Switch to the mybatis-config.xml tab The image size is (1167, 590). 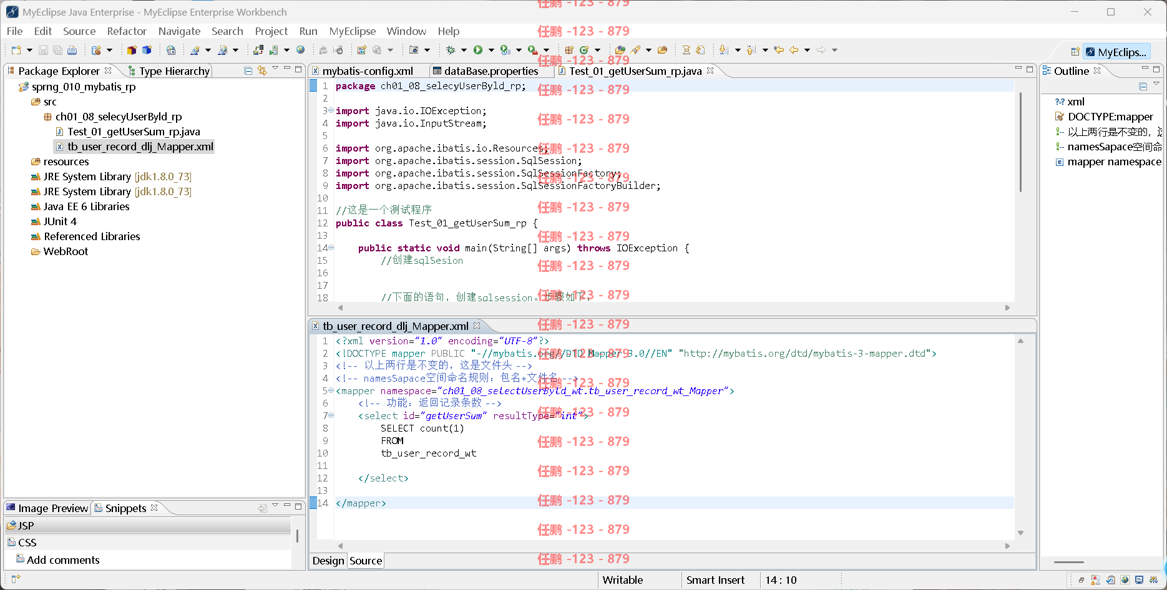click(368, 71)
